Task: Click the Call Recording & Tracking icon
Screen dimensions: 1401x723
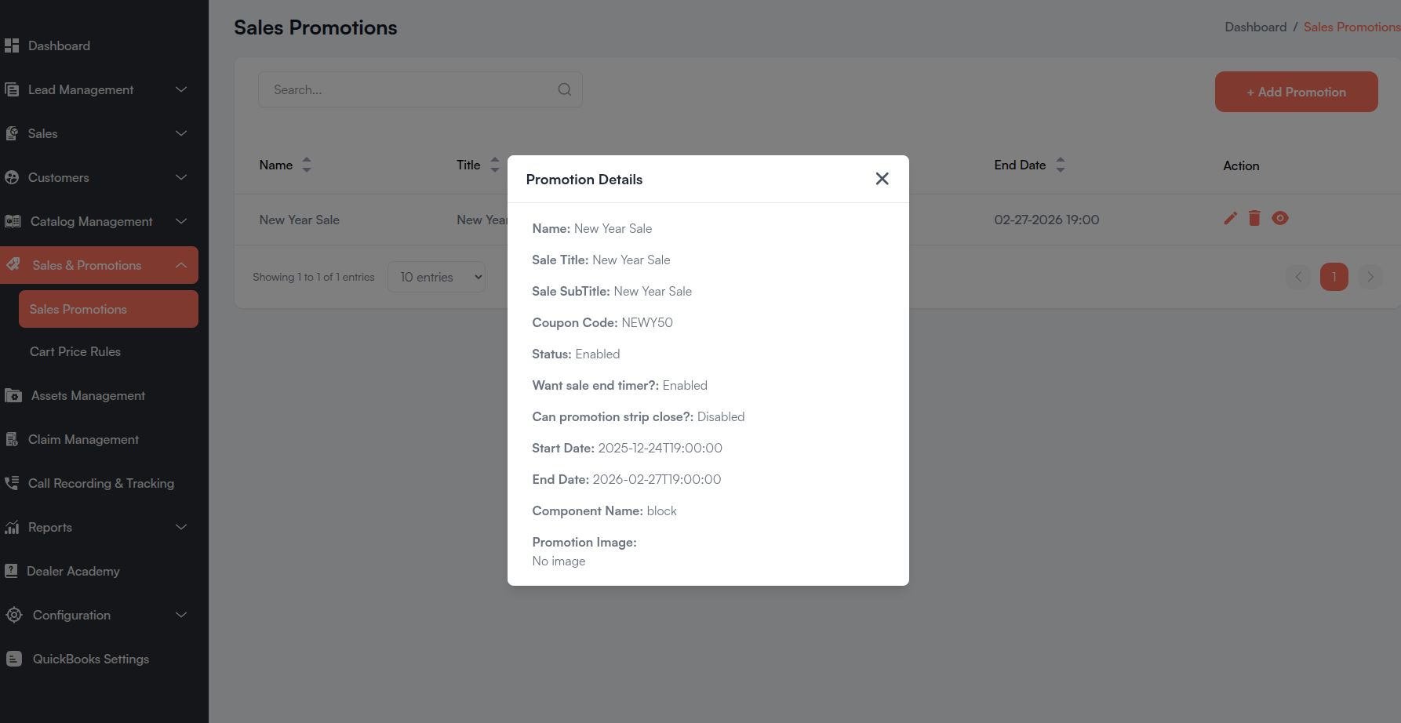Action: coord(12,483)
